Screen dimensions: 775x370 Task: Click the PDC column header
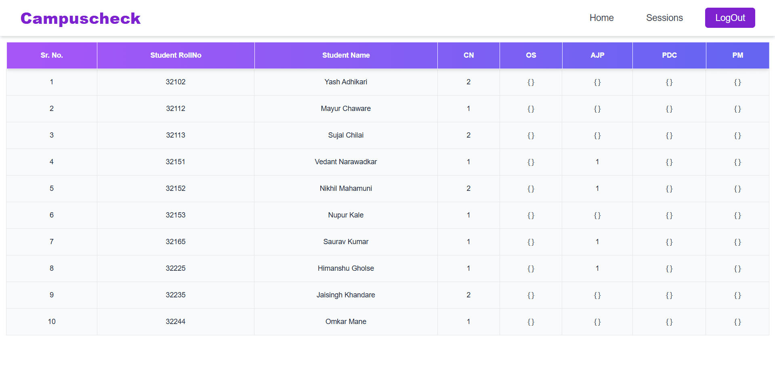[x=669, y=55]
